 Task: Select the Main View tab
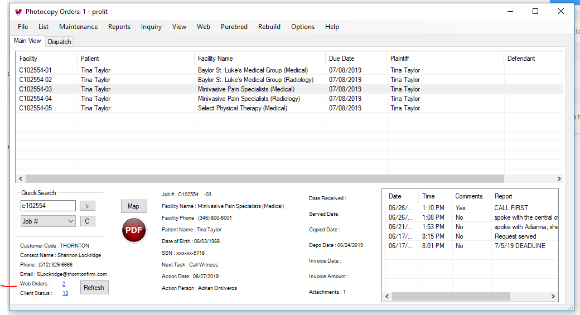[27, 41]
